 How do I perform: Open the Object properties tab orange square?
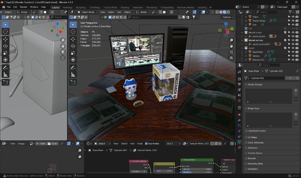point(239,115)
